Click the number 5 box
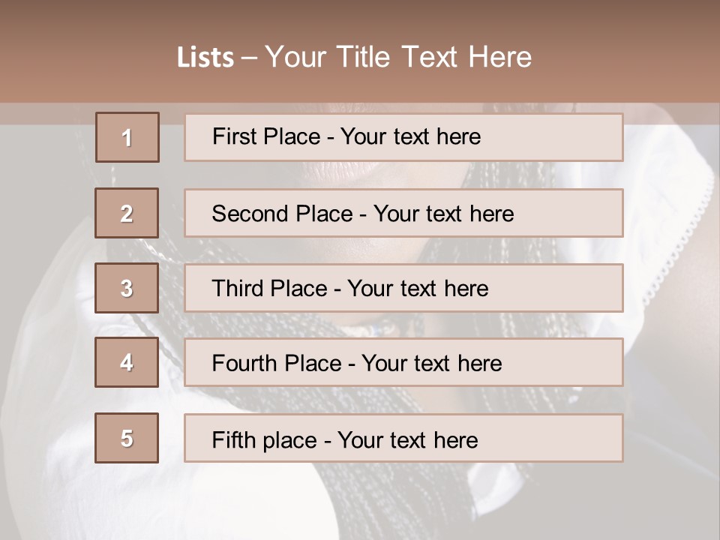The image size is (720, 540). [x=127, y=438]
